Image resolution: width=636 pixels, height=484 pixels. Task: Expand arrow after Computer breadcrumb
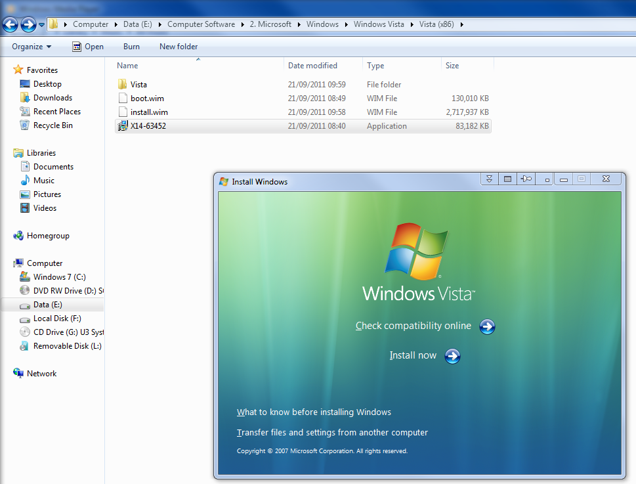(x=116, y=25)
